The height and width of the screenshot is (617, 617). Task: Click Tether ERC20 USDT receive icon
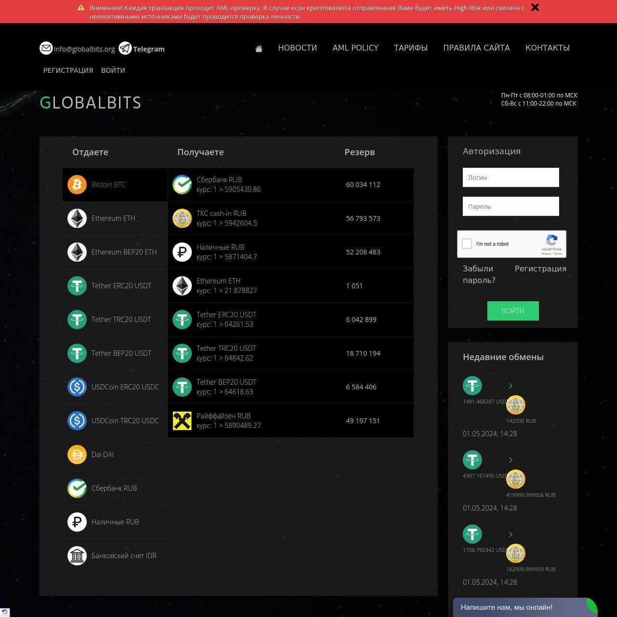pos(182,320)
